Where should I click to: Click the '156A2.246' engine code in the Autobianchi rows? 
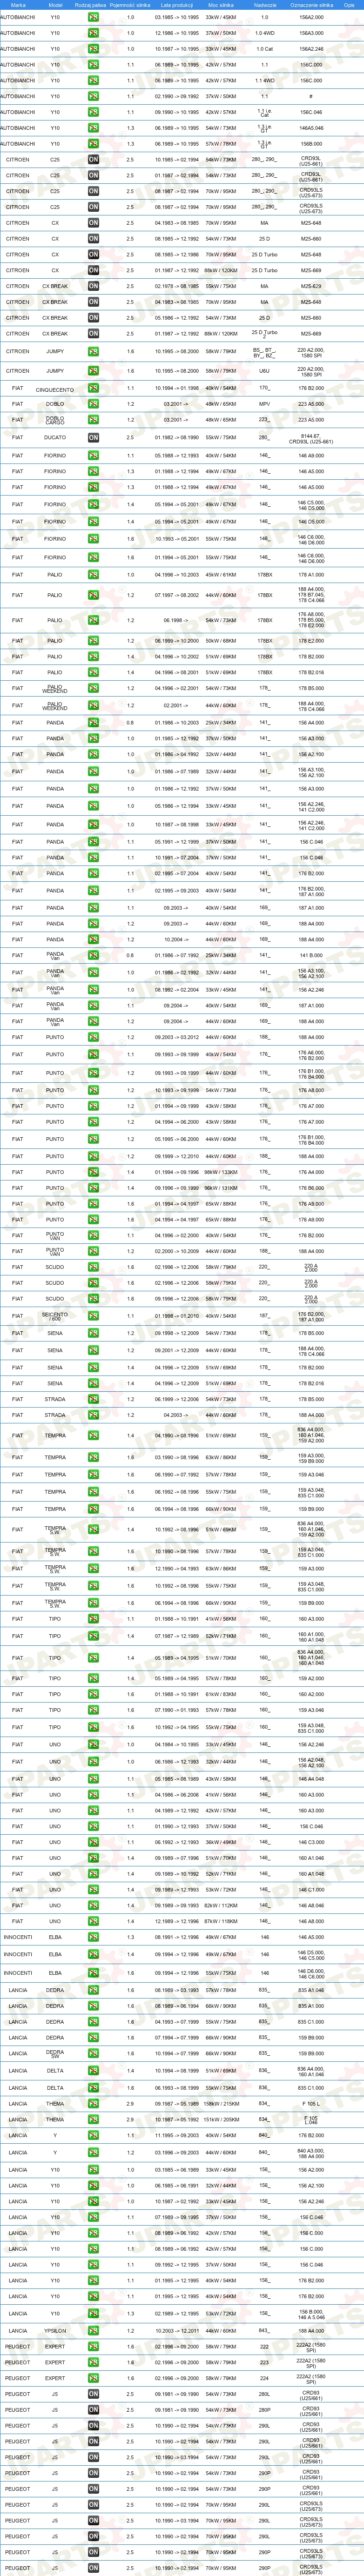[x=311, y=49]
